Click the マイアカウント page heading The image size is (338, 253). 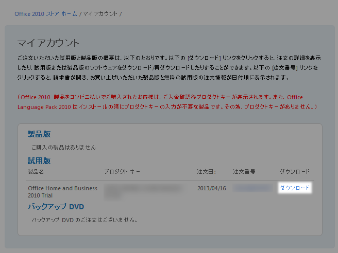48,43
